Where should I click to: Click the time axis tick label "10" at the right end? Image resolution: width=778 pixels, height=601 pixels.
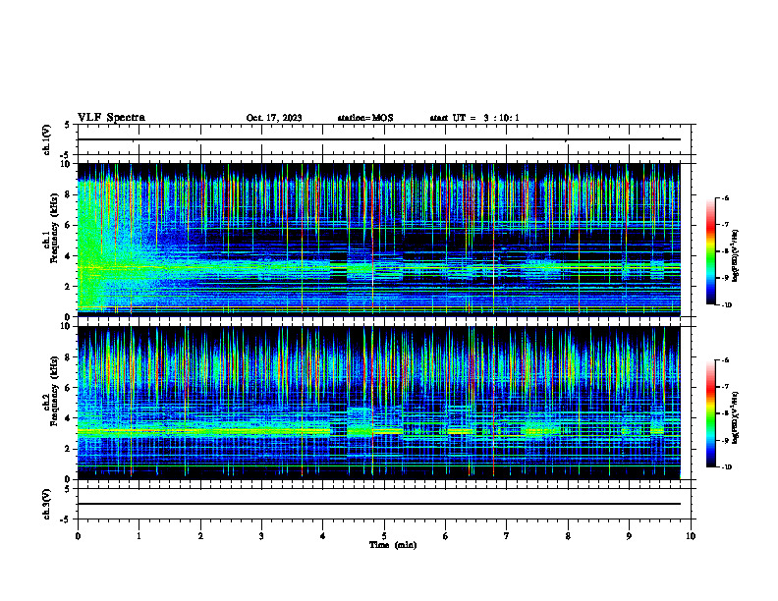coord(691,536)
